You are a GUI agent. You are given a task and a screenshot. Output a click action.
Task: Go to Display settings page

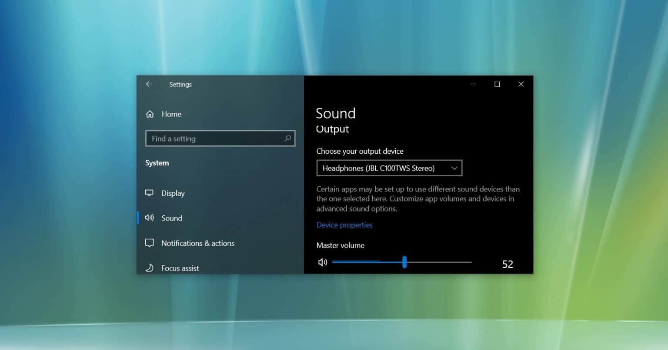coord(173,193)
